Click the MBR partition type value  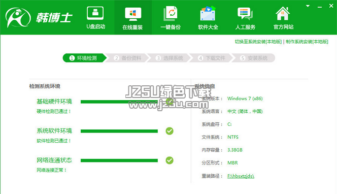(232, 163)
